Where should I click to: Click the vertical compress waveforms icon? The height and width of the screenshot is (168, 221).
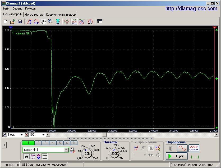click(x=67, y=21)
